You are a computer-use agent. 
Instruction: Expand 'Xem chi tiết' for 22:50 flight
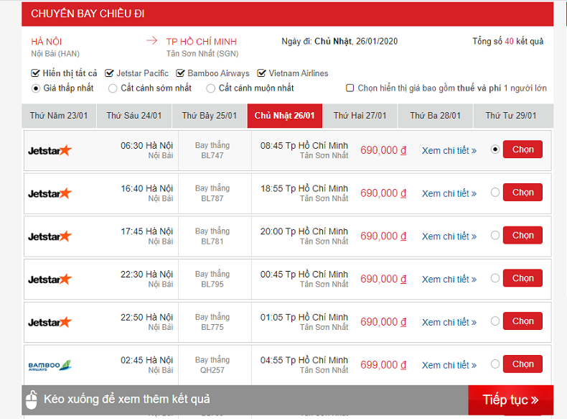[449, 322]
